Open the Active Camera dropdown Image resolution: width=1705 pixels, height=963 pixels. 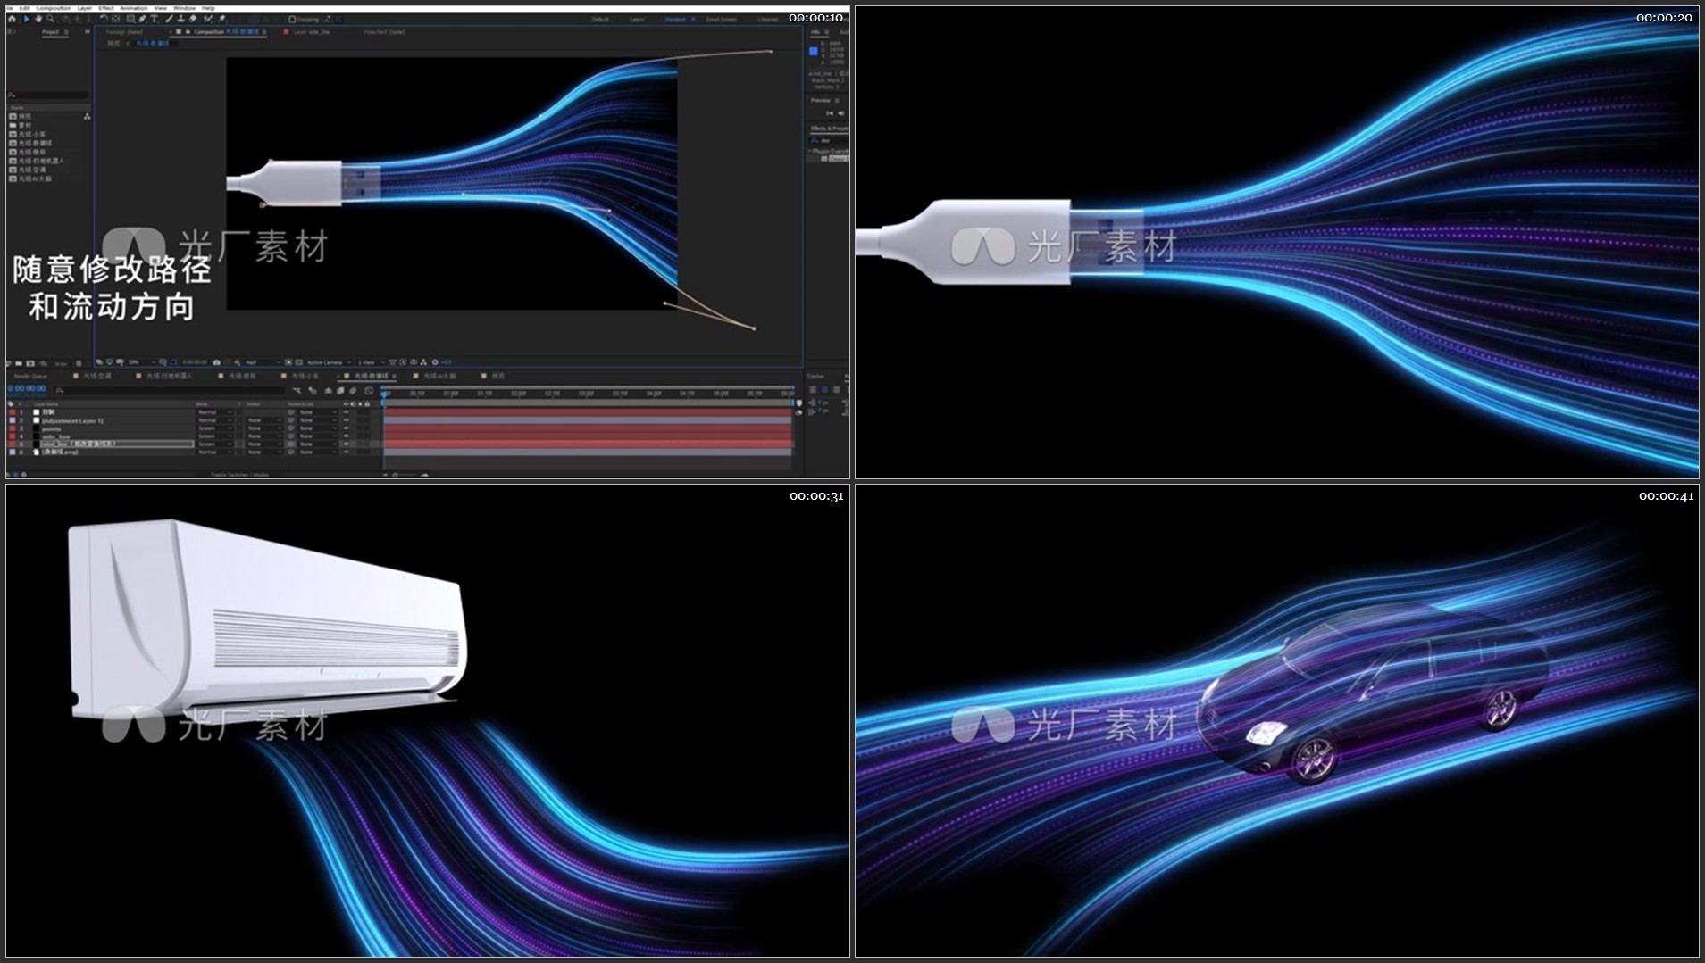click(328, 362)
